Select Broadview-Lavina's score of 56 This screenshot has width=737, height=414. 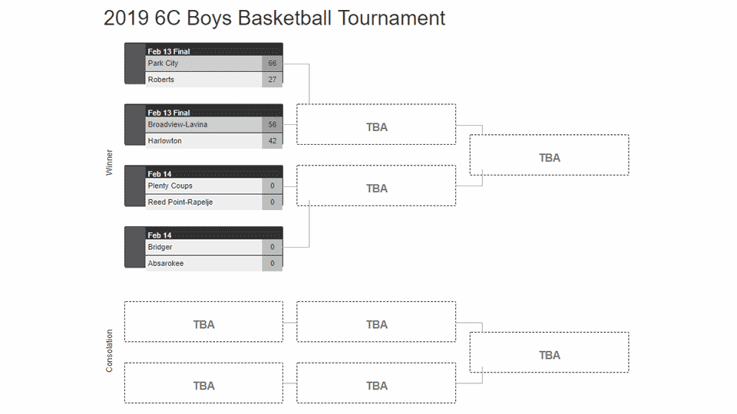273,125
